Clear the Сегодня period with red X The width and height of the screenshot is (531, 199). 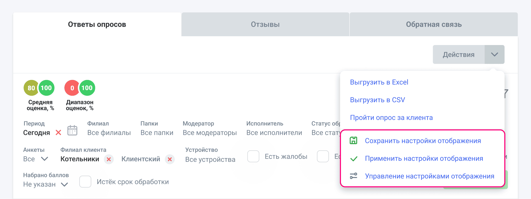coord(59,132)
